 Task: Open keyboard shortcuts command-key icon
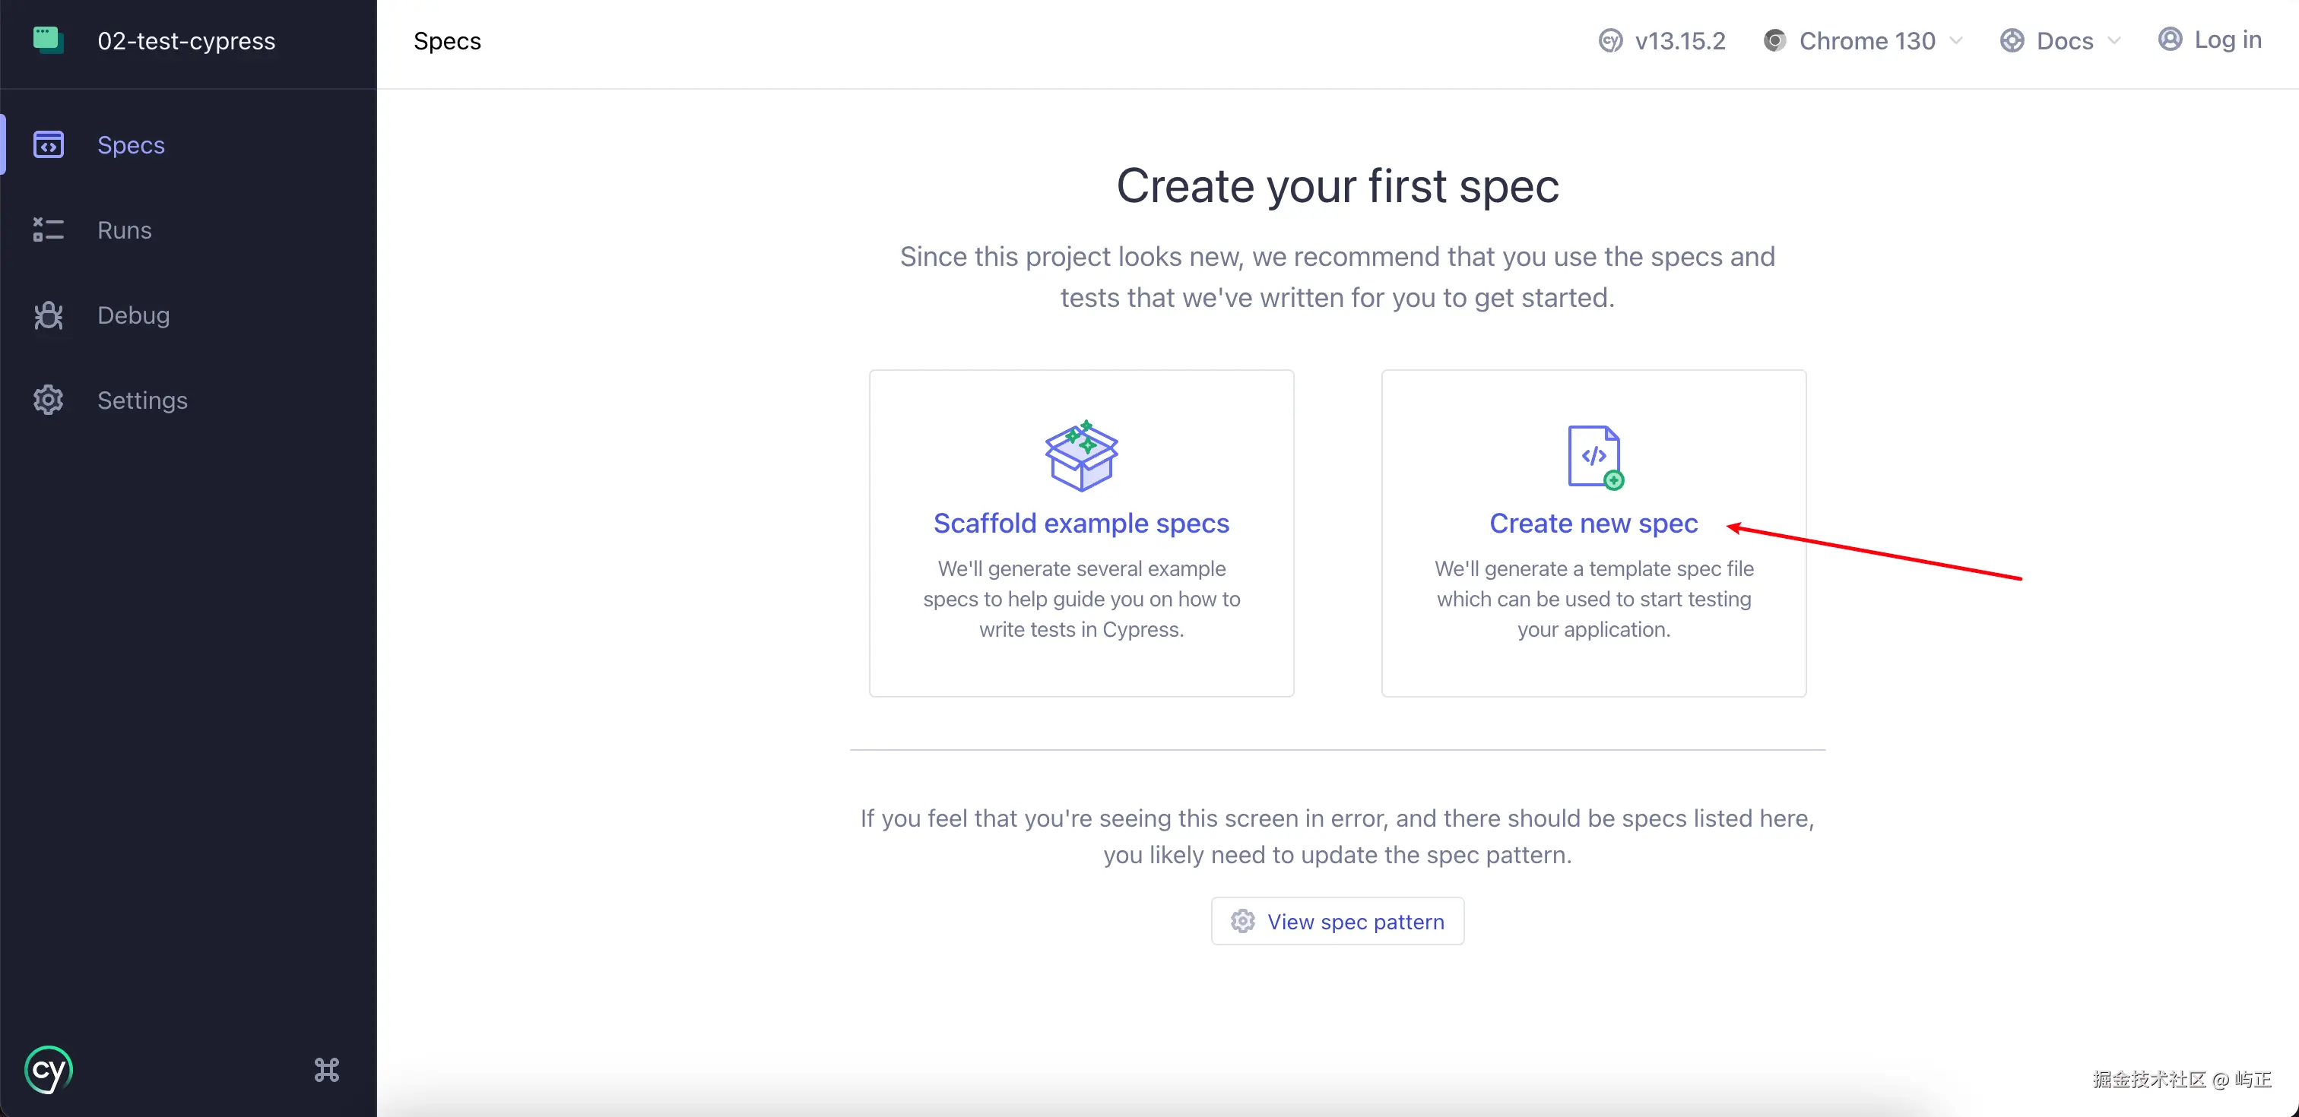pos(327,1069)
